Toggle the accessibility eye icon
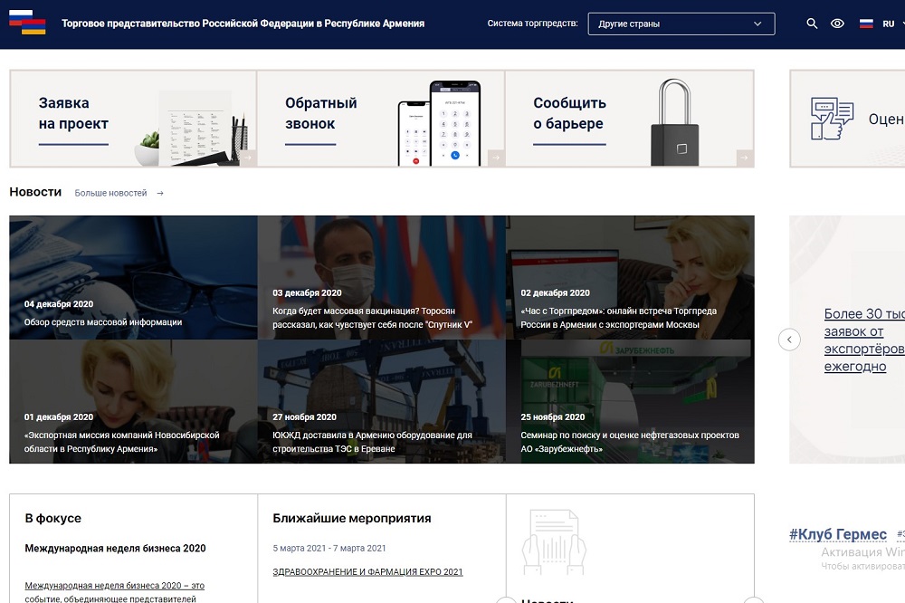The width and height of the screenshot is (905, 603). tap(837, 24)
